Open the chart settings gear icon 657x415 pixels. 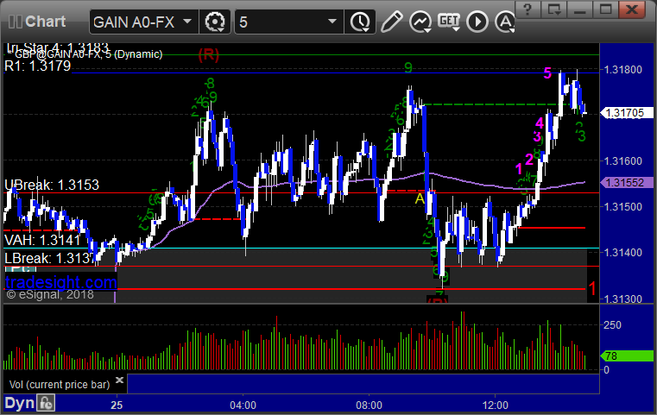coord(214,22)
